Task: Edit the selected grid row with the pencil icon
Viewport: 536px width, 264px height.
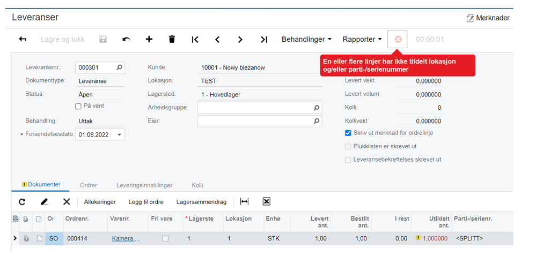Action: (44, 201)
